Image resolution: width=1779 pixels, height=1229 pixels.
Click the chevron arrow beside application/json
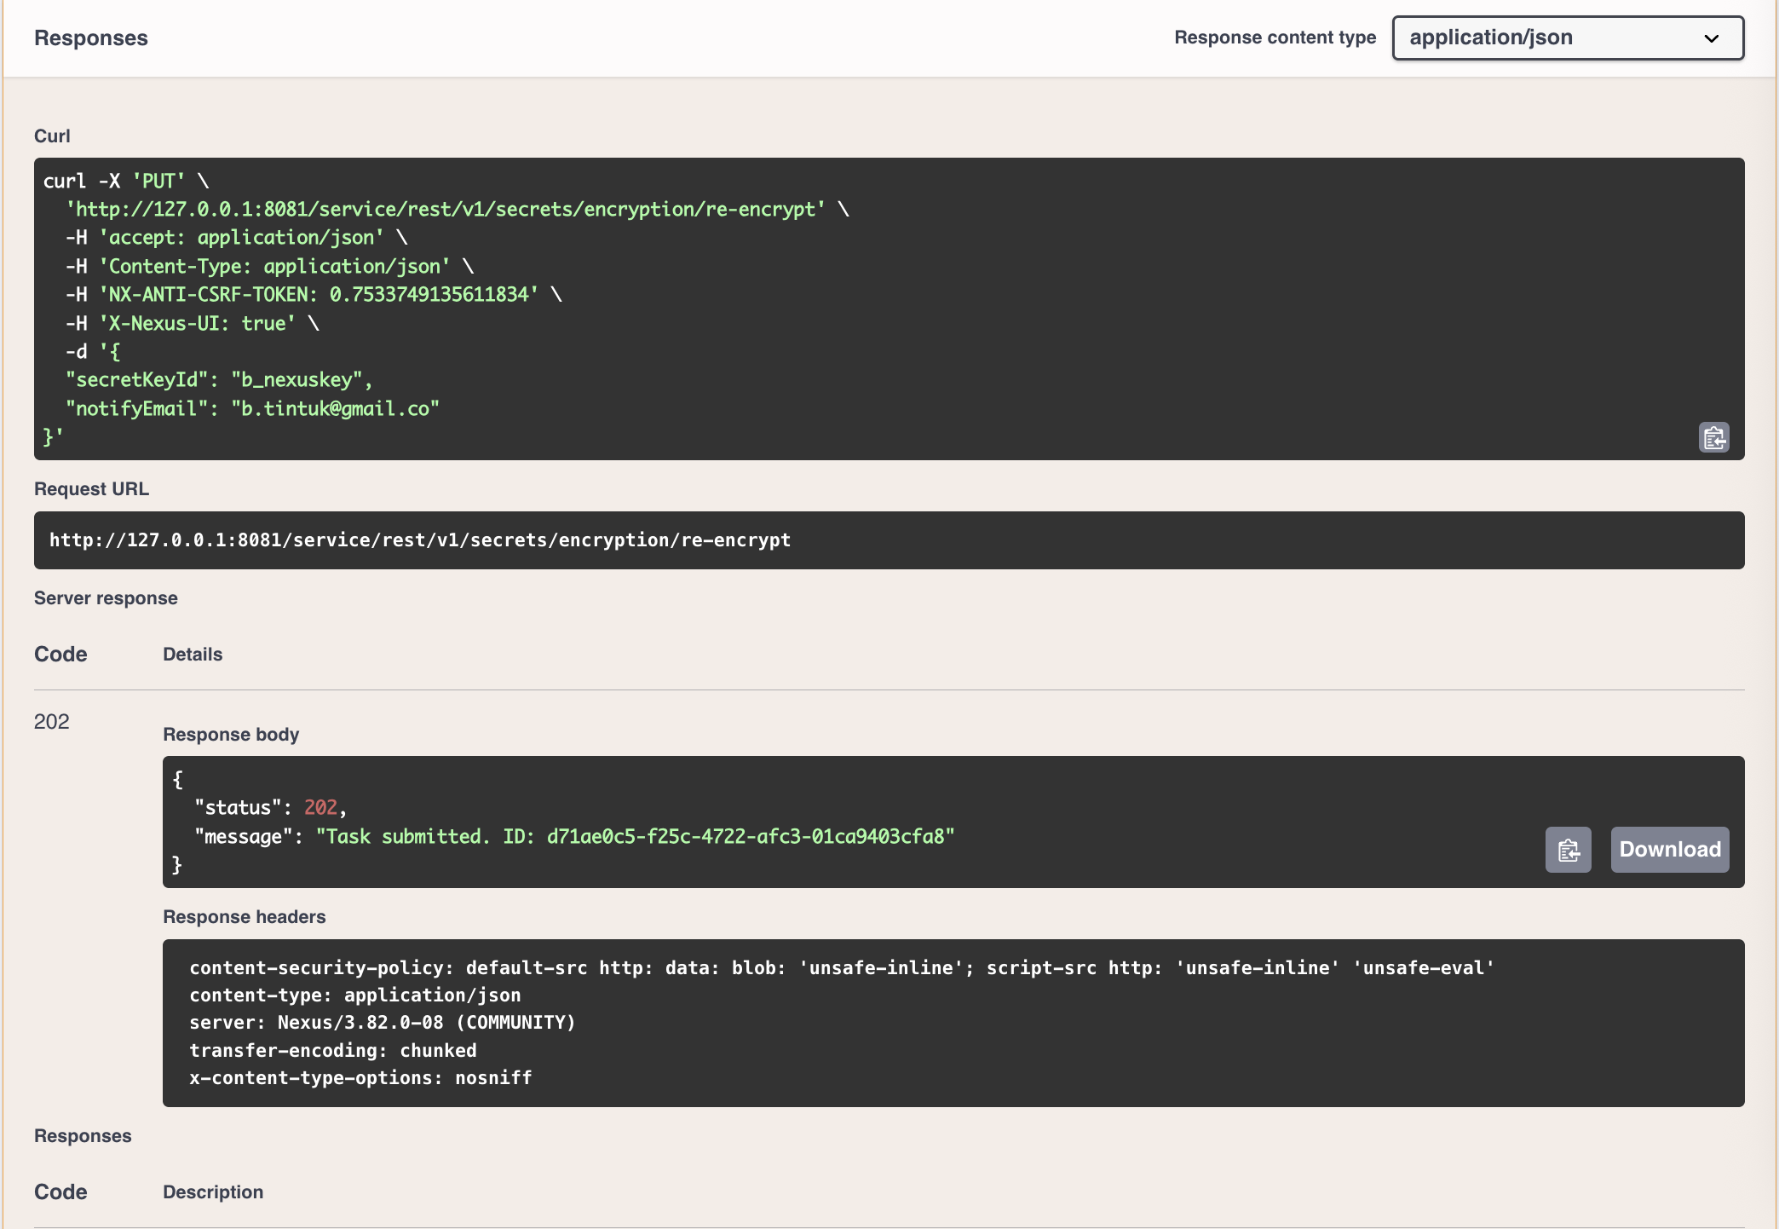pos(1711,38)
